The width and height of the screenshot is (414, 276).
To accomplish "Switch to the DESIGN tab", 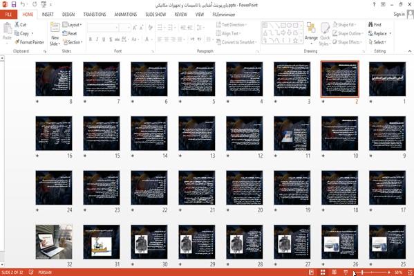I will coord(68,15).
